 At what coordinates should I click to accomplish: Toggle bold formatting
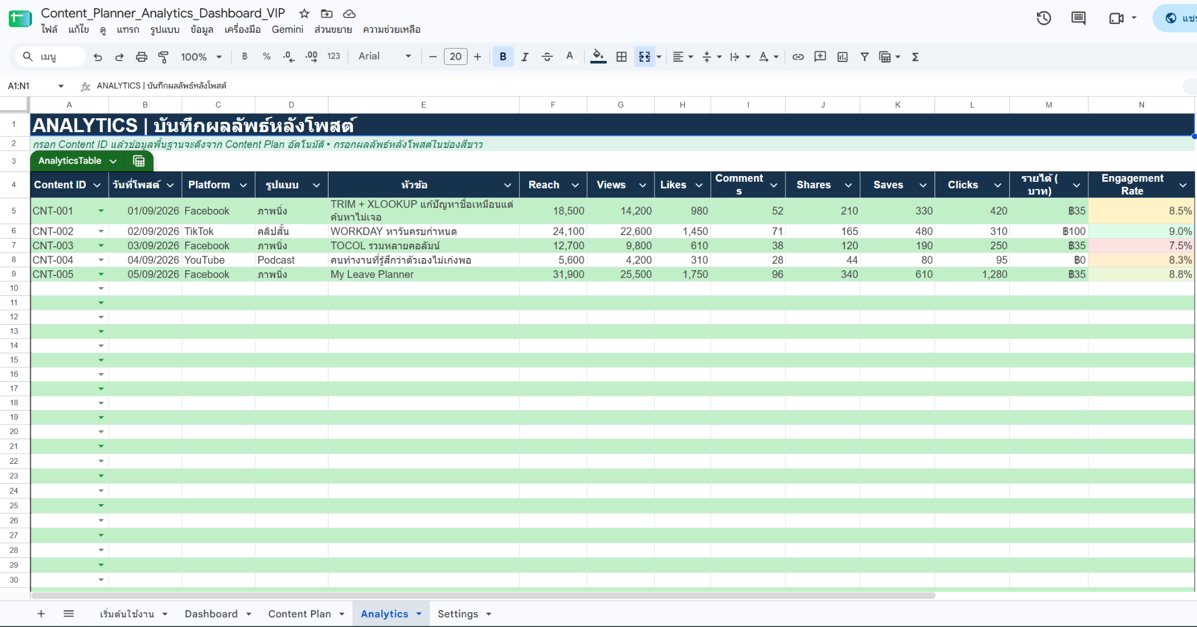[503, 57]
